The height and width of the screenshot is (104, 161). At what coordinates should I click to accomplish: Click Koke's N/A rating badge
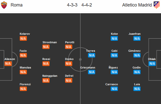coord(114,38)
